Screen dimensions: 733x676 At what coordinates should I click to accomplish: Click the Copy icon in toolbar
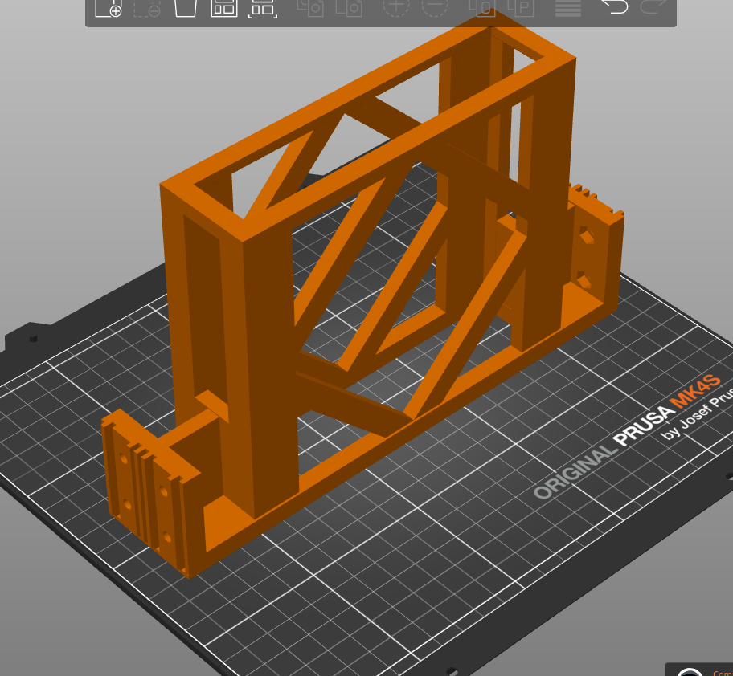tap(310, 7)
